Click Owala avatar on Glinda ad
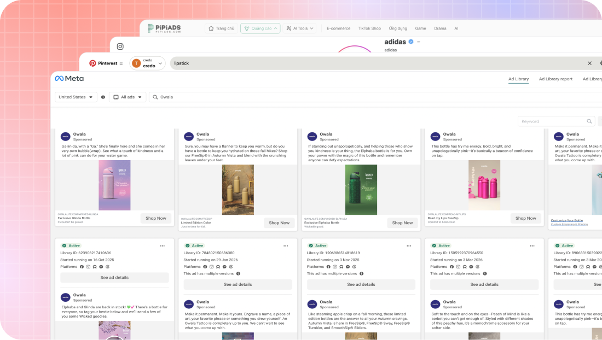Viewport: 602px width, 340px height. pyautogui.click(x=66, y=137)
